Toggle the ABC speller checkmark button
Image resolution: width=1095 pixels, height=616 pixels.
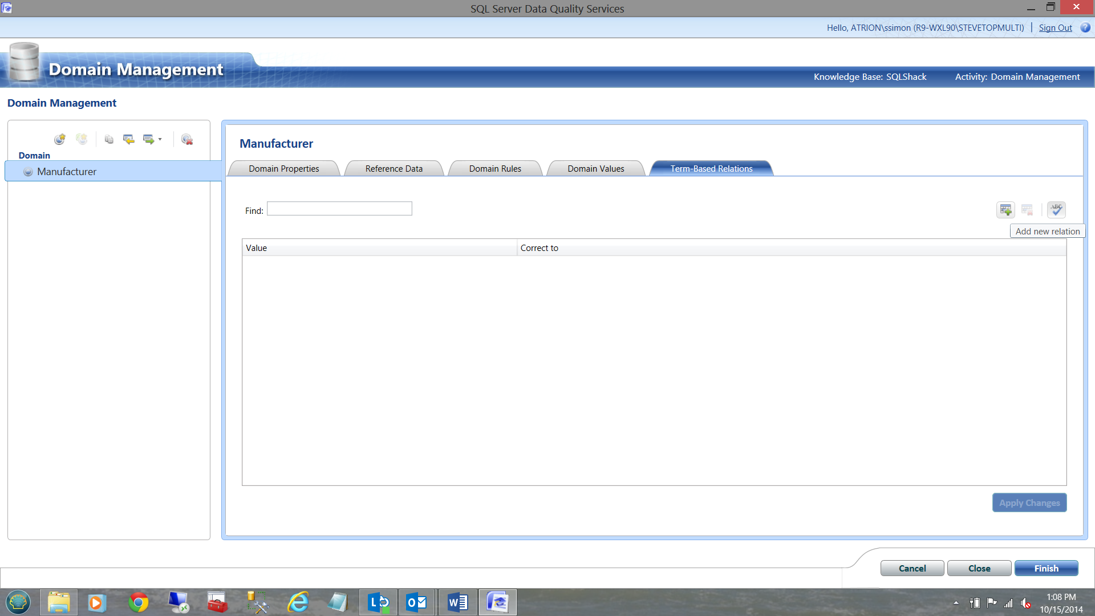pyautogui.click(x=1056, y=210)
